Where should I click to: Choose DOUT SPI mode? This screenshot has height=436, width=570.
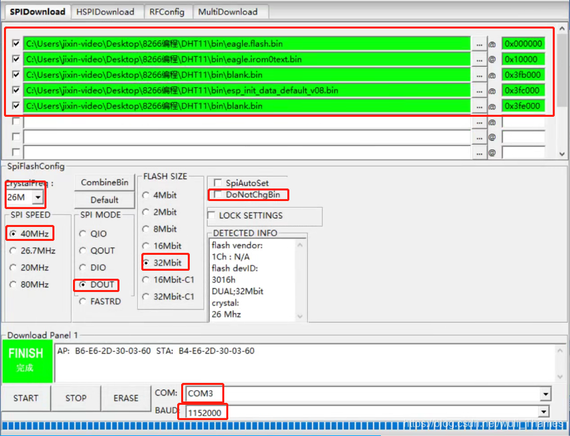click(97, 285)
